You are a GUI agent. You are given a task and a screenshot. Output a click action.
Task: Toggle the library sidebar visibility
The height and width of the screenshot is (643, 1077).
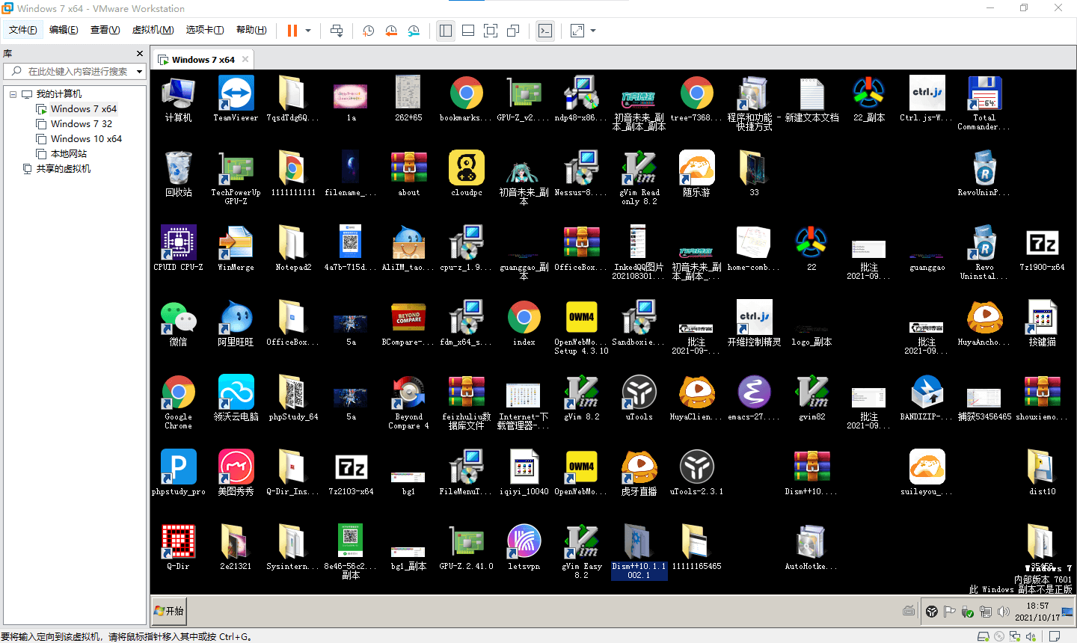pyautogui.click(x=446, y=31)
